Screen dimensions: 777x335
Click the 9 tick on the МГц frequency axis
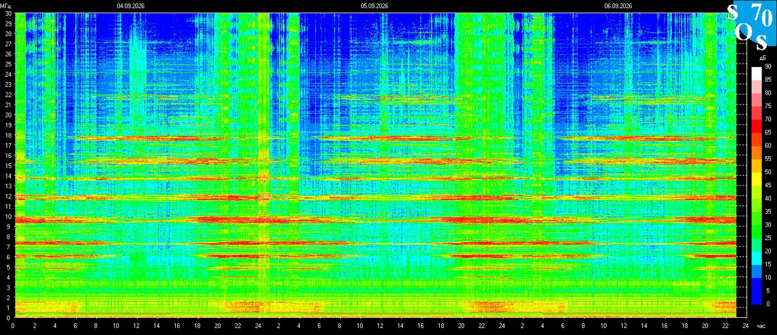tap(10, 226)
